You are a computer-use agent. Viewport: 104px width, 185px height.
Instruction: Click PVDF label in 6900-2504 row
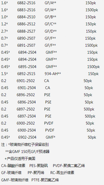click(x=50, y=130)
